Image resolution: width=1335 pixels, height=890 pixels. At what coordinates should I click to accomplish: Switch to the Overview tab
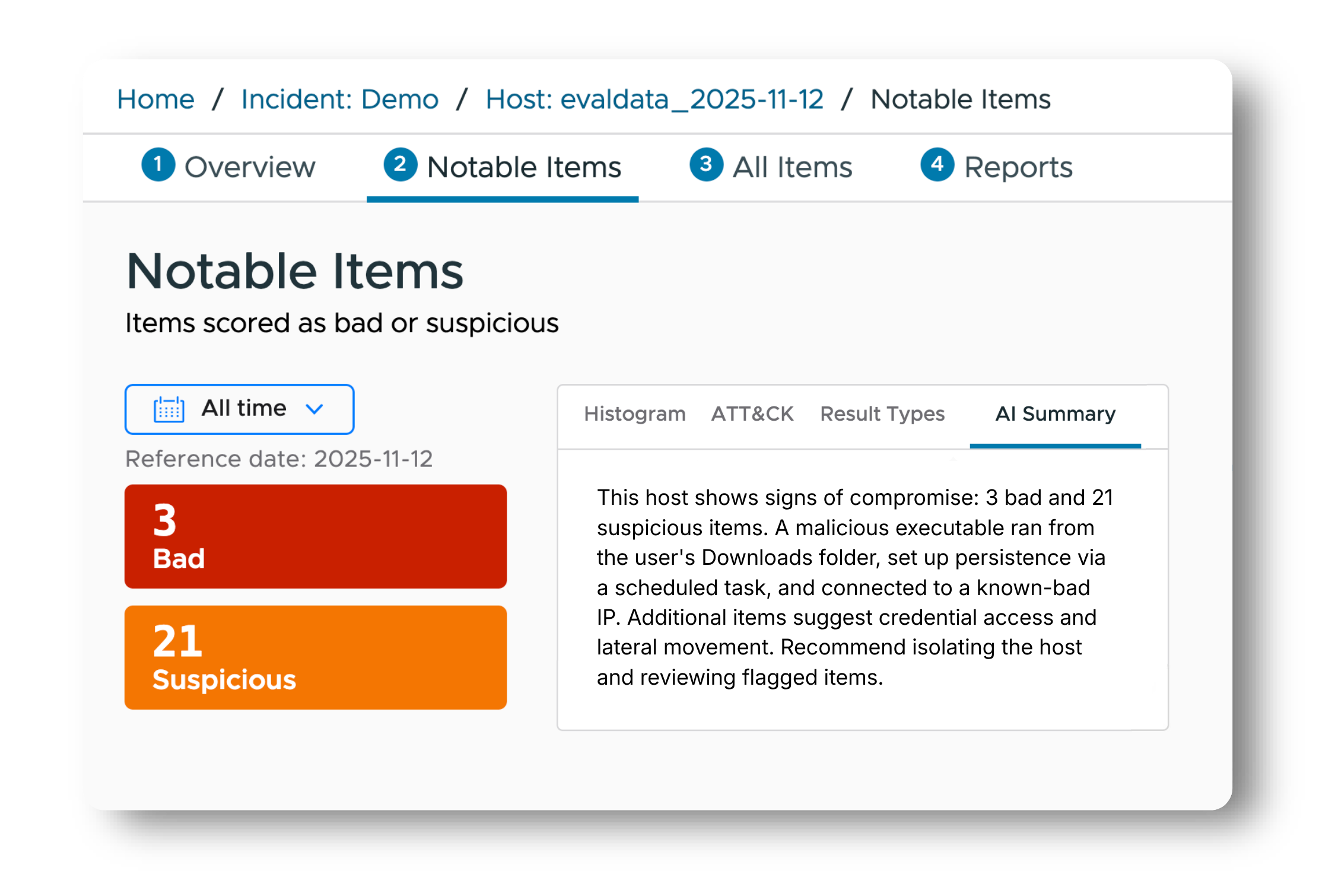pyautogui.click(x=229, y=167)
